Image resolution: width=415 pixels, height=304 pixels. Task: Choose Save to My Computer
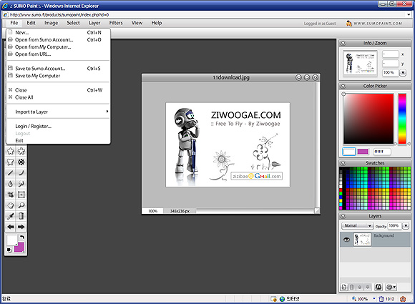click(58, 76)
